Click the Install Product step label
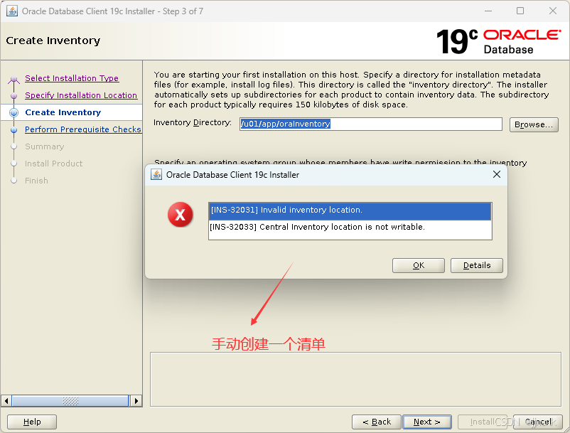 [54, 164]
